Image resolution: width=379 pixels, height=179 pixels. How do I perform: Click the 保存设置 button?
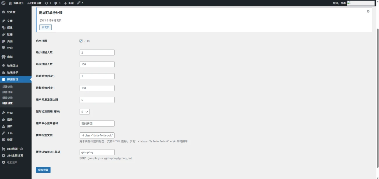coord(43,170)
